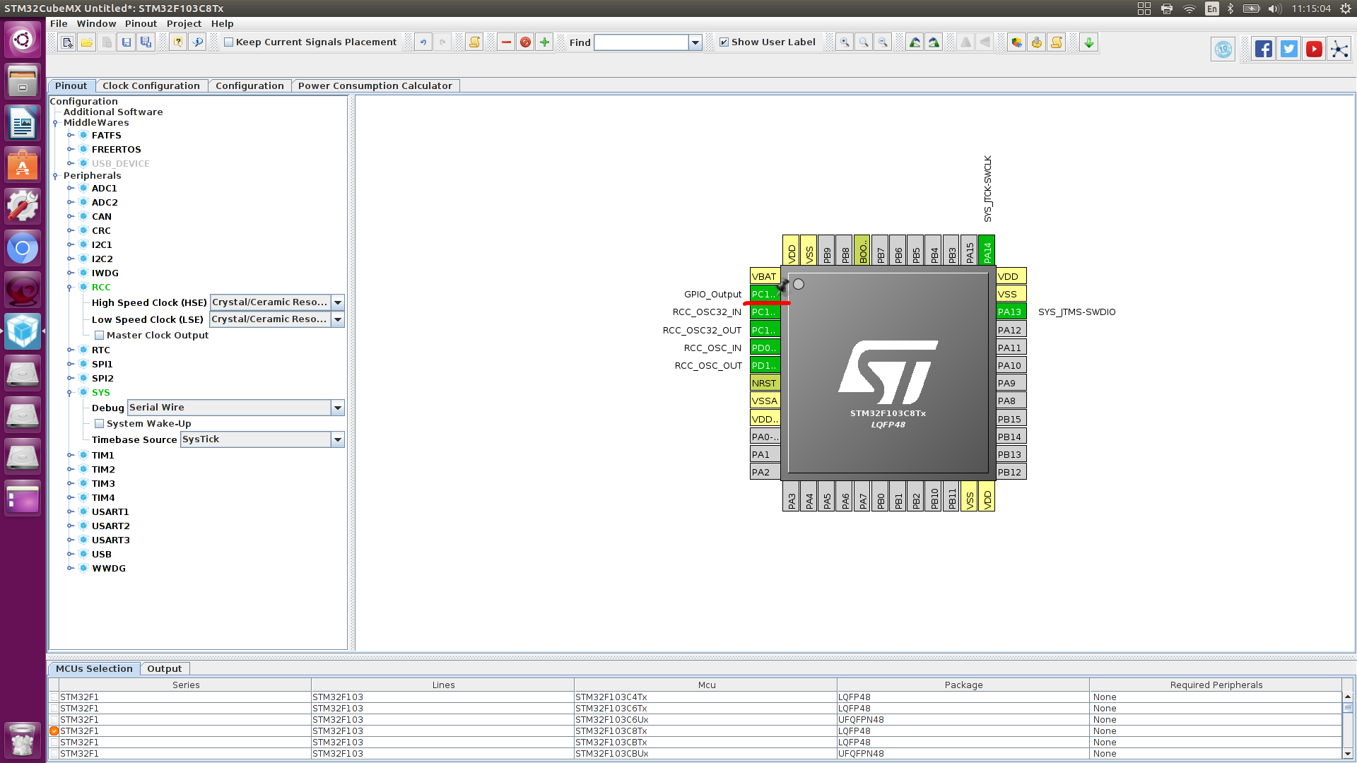1357x763 pixels.
Task: Select the STM32F103C8Tx row radio button
Action: tap(54, 731)
